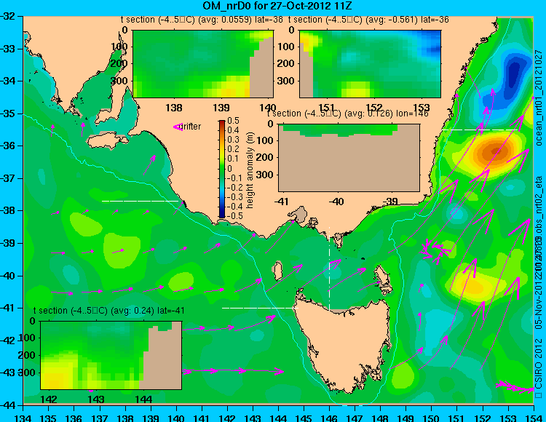Click the colorbar tick label '-0.2'
Viewport: 546px width, 422px height.
(x=234, y=188)
